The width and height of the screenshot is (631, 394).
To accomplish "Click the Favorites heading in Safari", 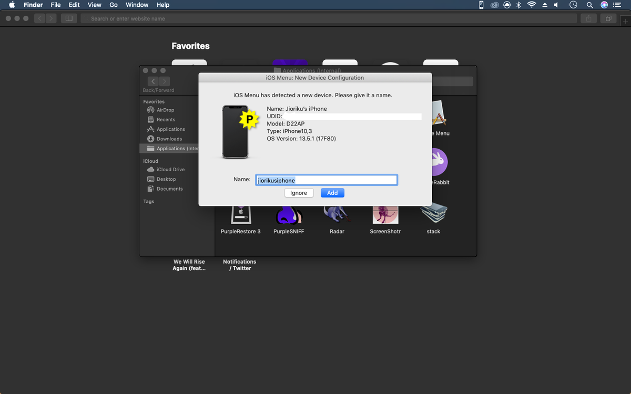I will [x=190, y=46].
